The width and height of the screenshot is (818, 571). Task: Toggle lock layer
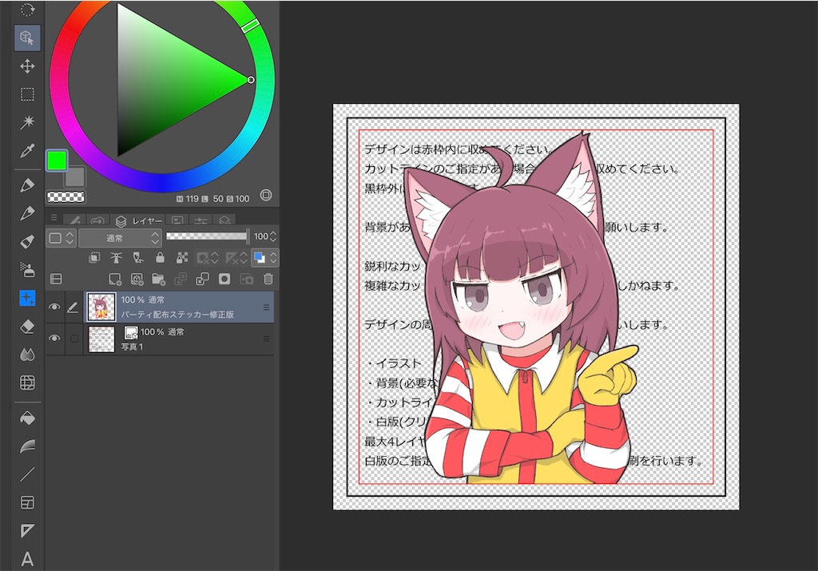point(160,258)
